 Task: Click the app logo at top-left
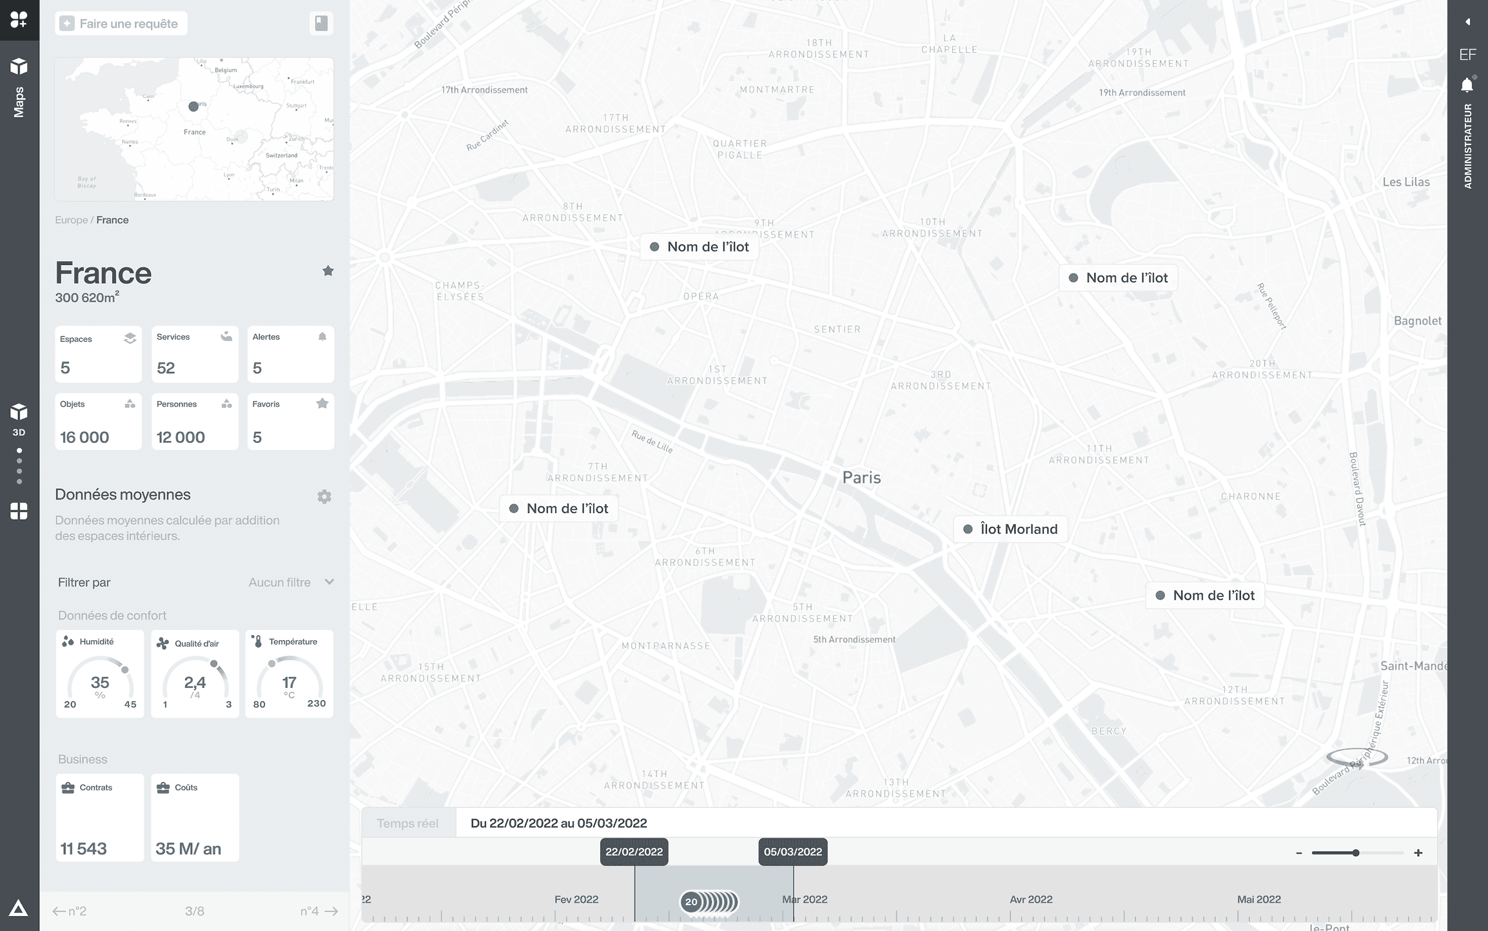19,19
